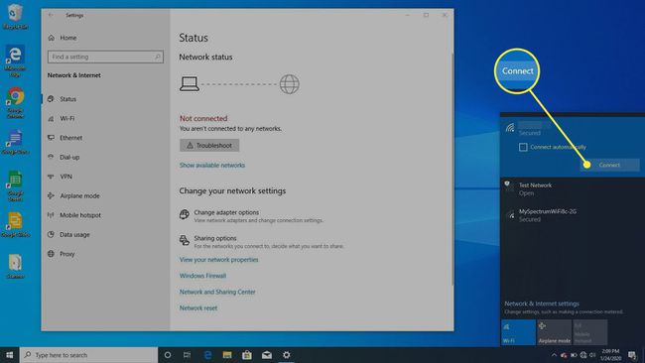Open Task View from the taskbar

pos(188,355)
